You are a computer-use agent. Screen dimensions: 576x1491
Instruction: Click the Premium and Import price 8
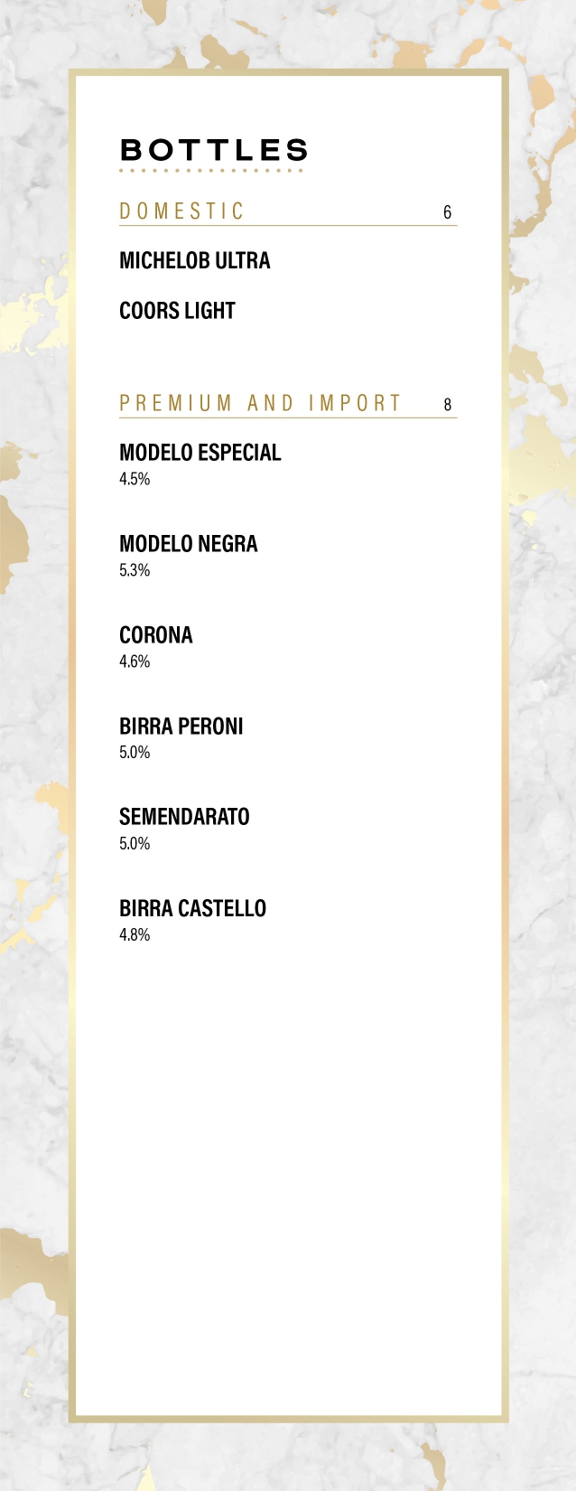447,405
